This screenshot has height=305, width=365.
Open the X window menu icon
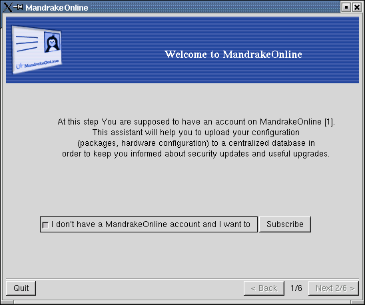pyautogui.click(x=7, y=7)
